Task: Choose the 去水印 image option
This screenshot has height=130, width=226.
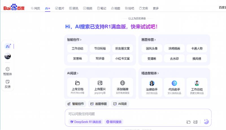Action: click(x=174, y=58)
